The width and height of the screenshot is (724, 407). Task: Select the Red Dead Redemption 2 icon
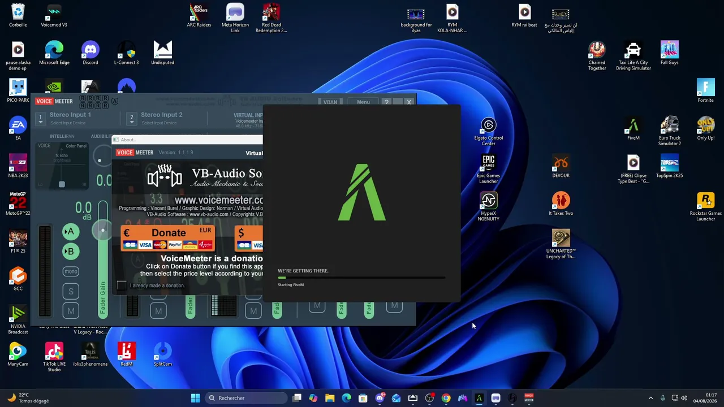coord(271,18)
